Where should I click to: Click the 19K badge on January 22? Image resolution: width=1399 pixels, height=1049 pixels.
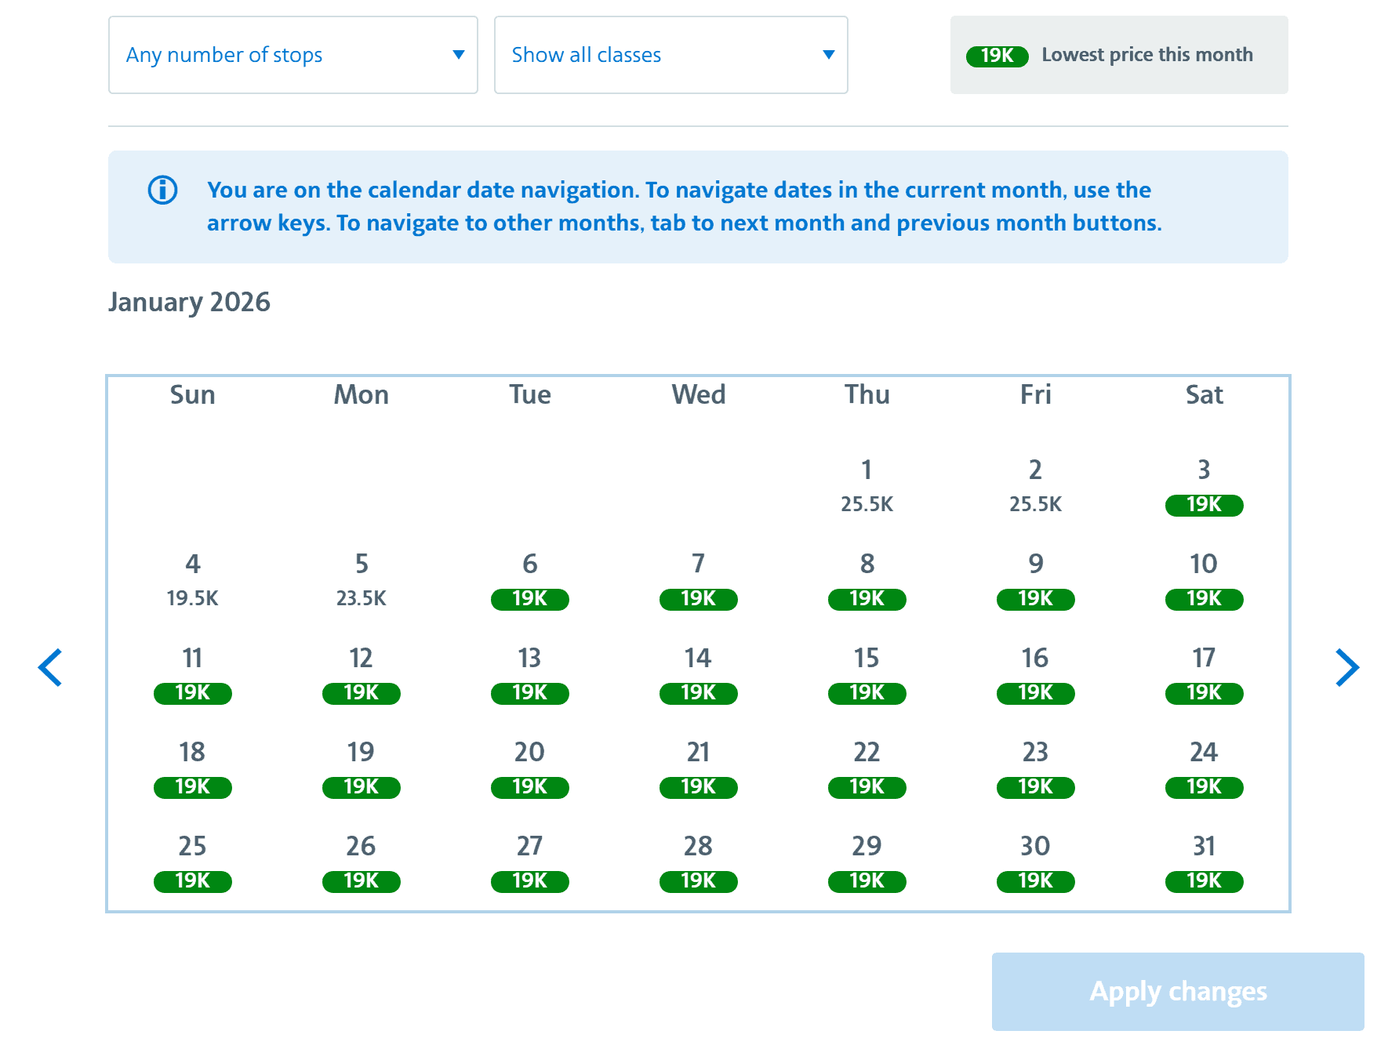[867, 787]
